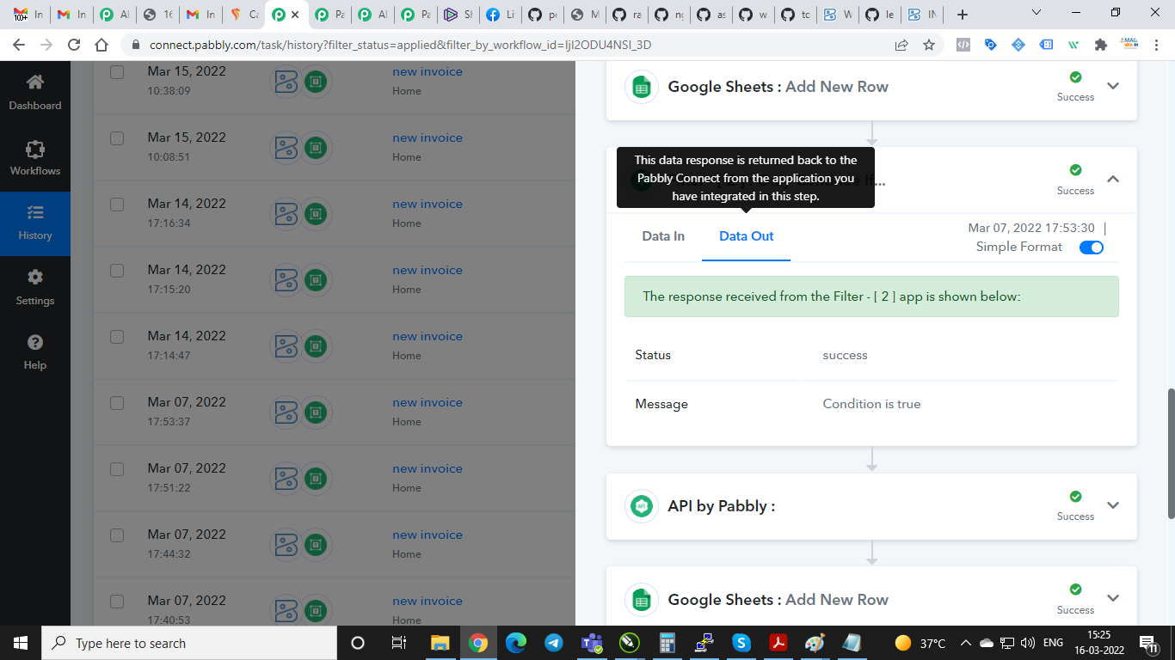1175x660 pixels.
Task: Click the API by Pabbly step icon
Action: tap(641, 506)
